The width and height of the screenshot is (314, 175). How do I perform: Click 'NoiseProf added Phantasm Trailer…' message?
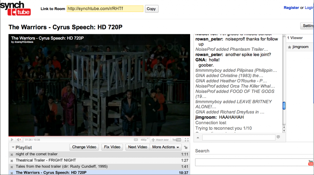pos(232,49)
